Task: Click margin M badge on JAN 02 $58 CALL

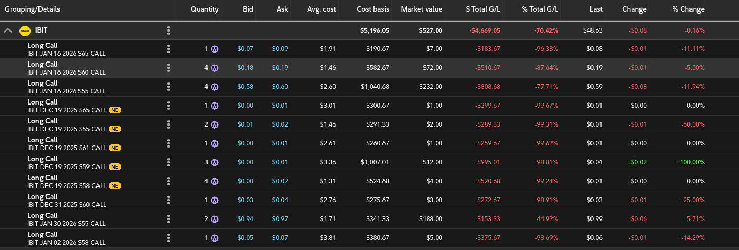Action: tap(215, 238)
